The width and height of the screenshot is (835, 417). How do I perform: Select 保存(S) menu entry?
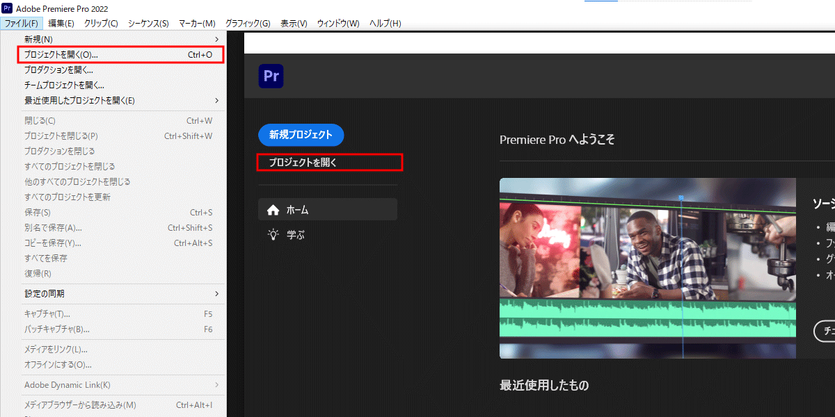pyautogui.click(x=121, y=212)
